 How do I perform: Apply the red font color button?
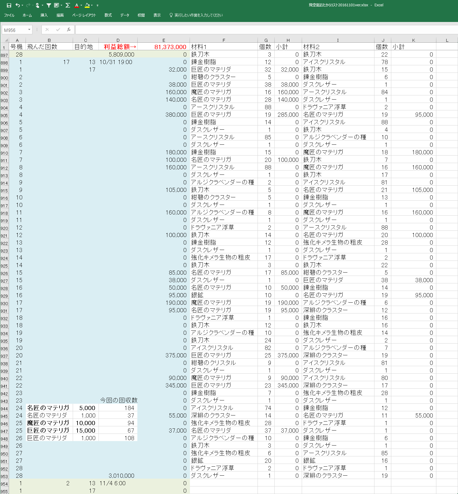[x=77, y=5]
